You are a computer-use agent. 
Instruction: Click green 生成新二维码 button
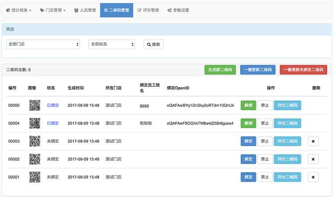(x=220, y=70)
